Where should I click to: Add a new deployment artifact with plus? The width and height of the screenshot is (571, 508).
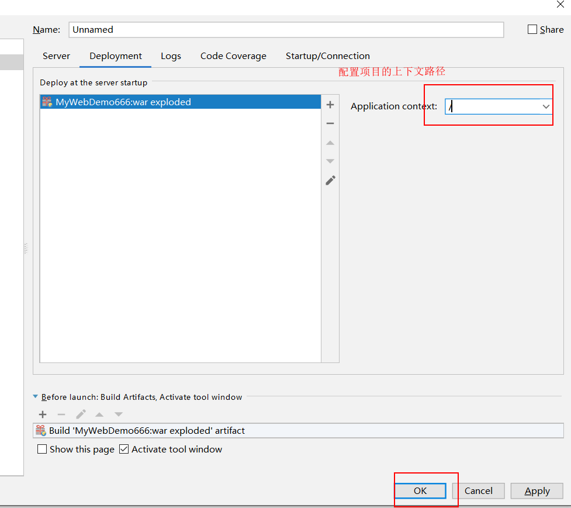point(330,105)
